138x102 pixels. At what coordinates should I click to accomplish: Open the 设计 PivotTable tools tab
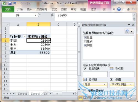coord(105,9)
